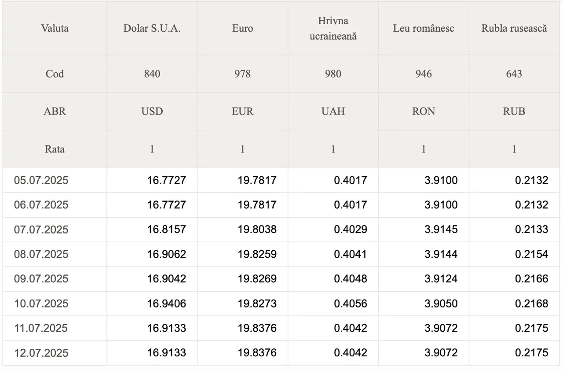Viewport: 563px width, 370px height.
Task: Select the Rubla rusească header cell
Action: 514,28
